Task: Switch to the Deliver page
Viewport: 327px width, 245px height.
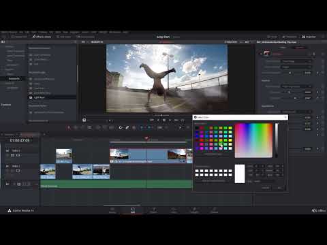Action: coord(214,210)
